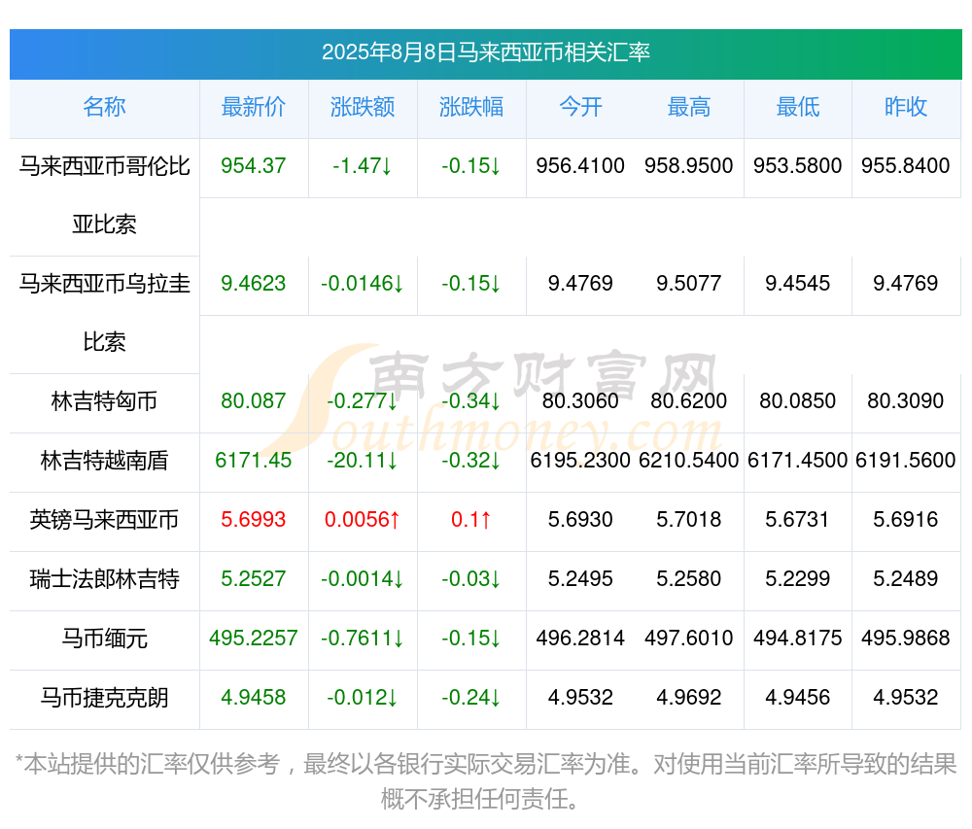Click the opening price 80.3060
Screen dimensions: 972x829
coord(580,400)
